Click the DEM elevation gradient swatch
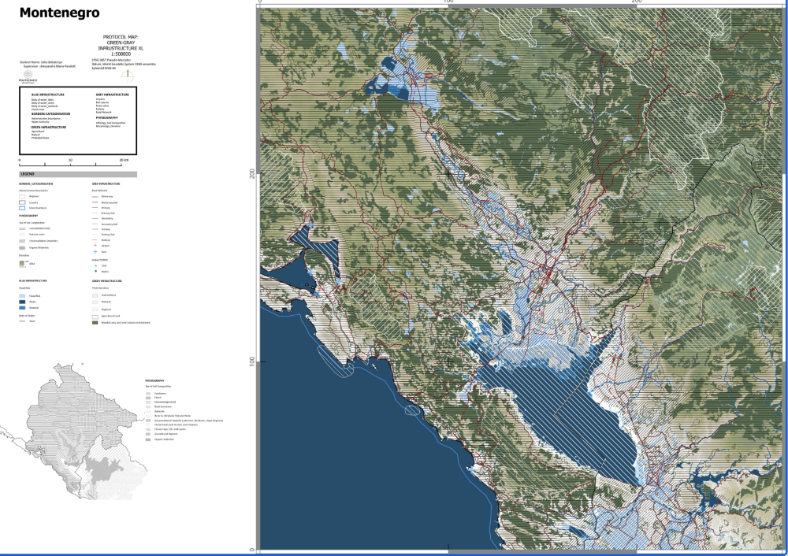 [x=23, y=264]
